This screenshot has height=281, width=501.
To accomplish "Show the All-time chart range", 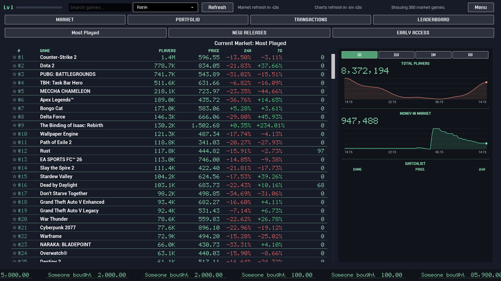I will tap(470, 55).
